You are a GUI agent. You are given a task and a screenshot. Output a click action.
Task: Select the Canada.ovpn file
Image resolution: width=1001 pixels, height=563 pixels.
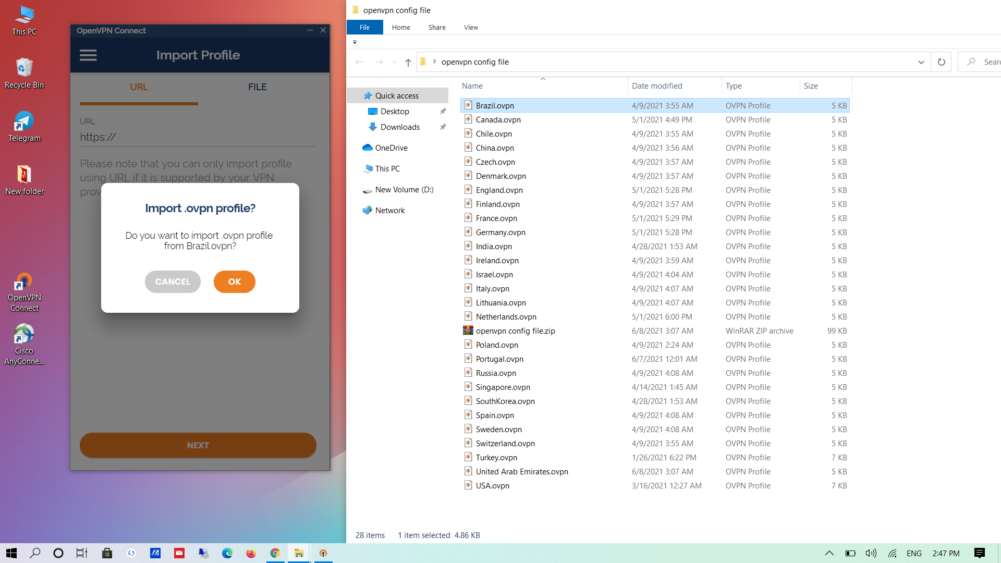655,119
